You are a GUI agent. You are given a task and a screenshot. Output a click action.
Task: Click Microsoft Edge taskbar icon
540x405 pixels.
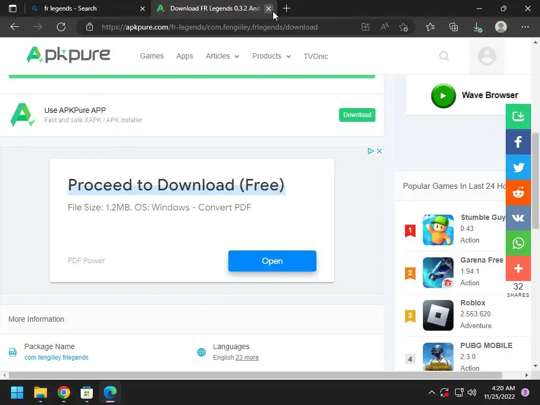(110, 392)
